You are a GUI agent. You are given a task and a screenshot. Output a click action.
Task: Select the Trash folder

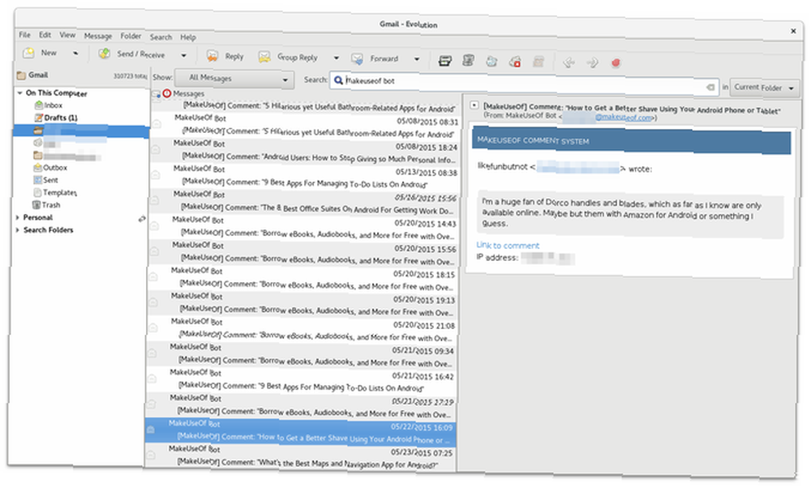pos(46,205)
